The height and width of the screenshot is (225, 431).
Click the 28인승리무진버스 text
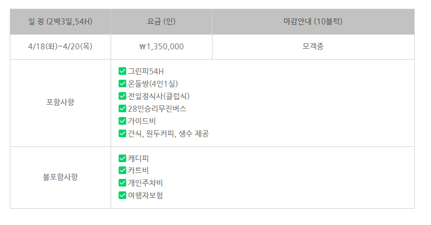click(x=157, y=109)
